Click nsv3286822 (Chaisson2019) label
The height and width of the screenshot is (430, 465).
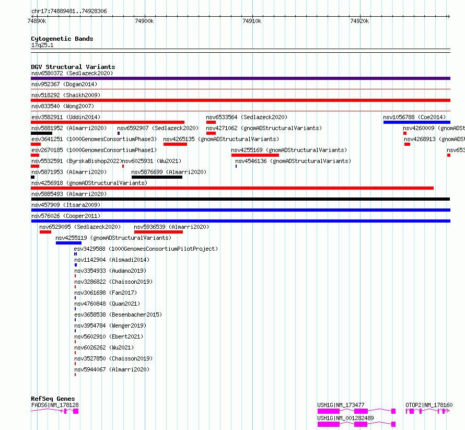pyautogui.click(x=113, y=282)
